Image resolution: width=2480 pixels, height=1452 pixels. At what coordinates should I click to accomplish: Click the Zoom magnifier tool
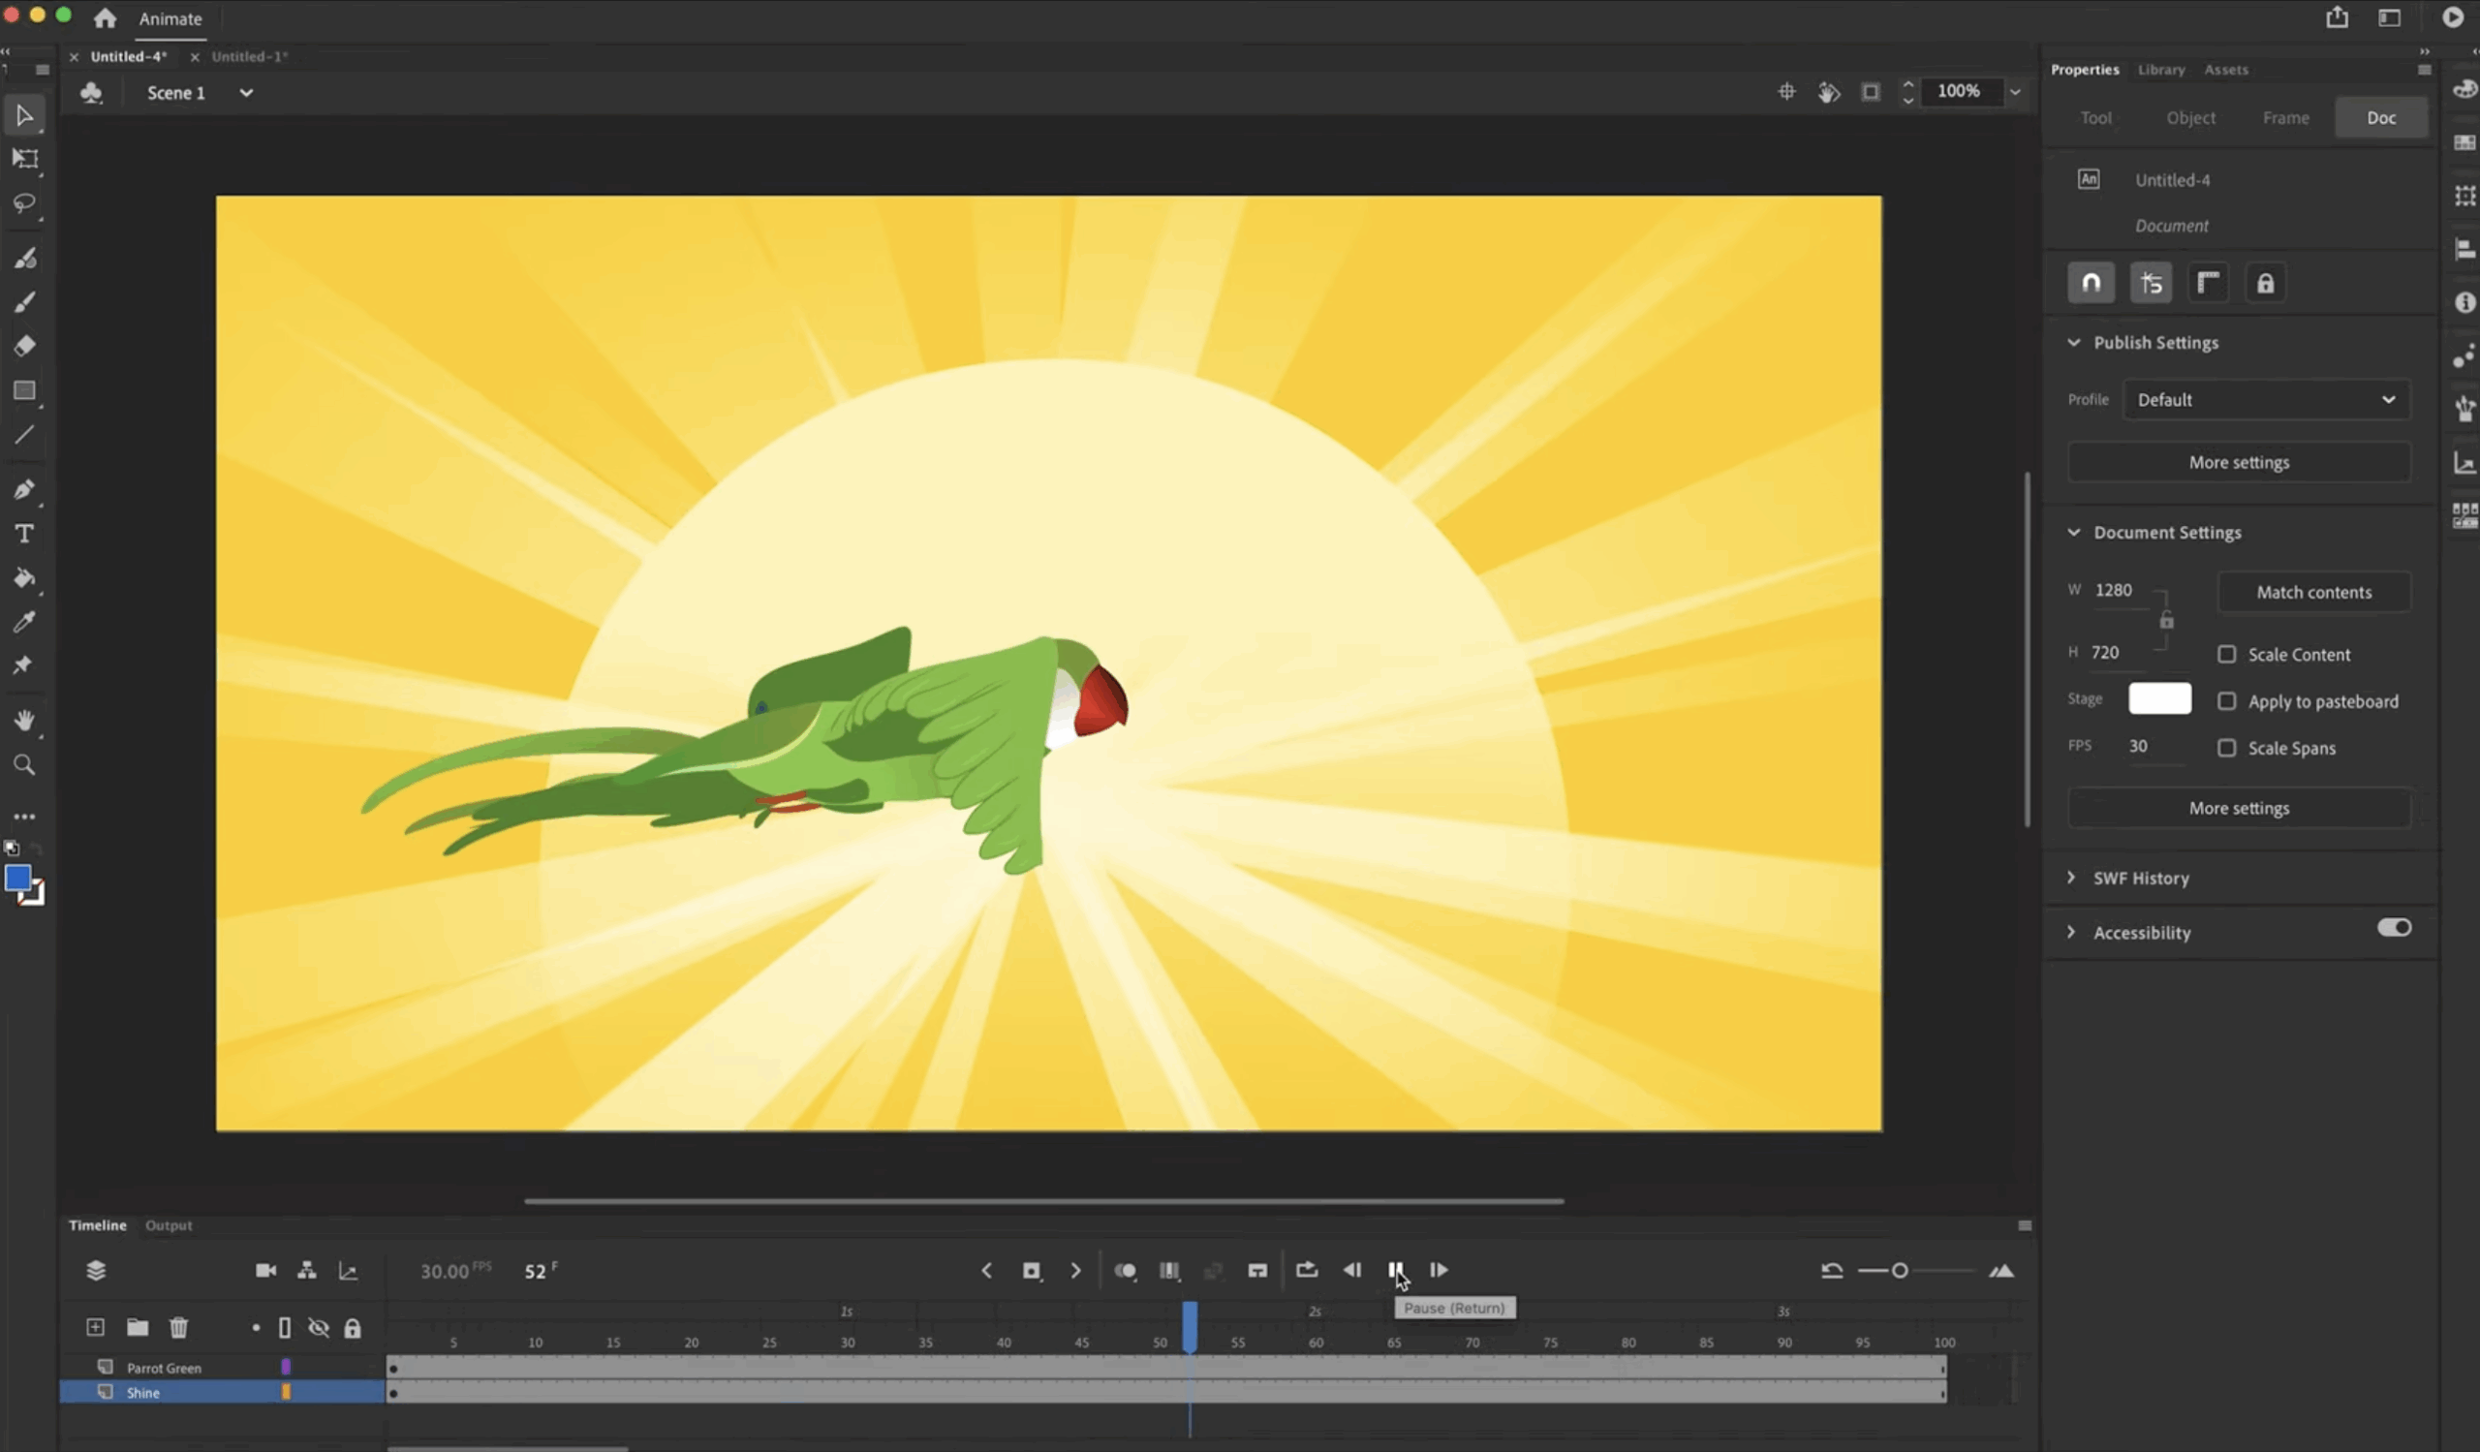point(24,765)
